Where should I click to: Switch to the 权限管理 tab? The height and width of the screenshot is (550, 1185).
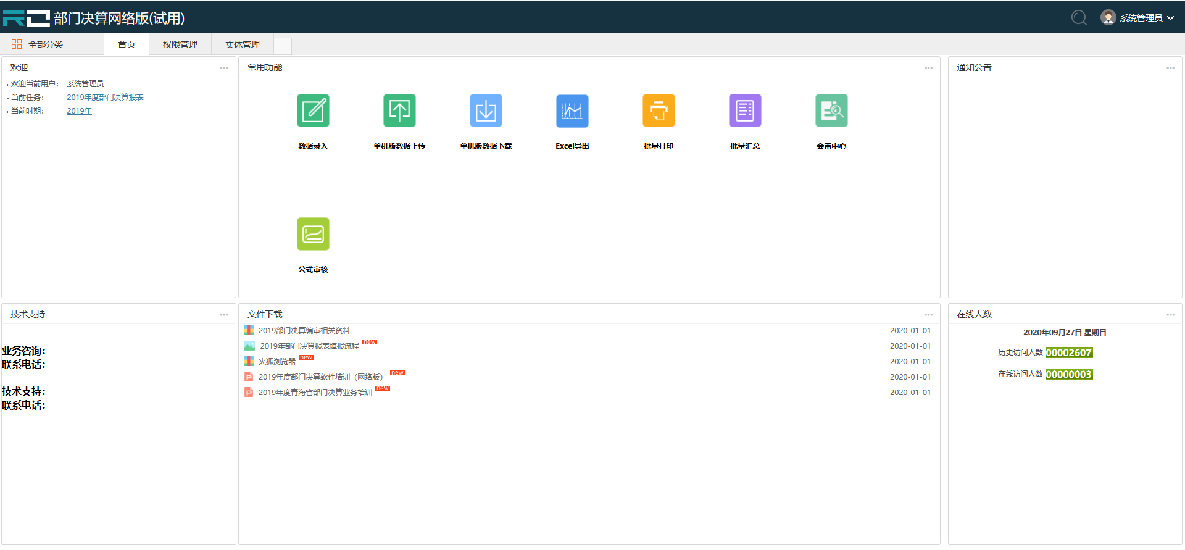pyautogui.click(x=180, y=44)
